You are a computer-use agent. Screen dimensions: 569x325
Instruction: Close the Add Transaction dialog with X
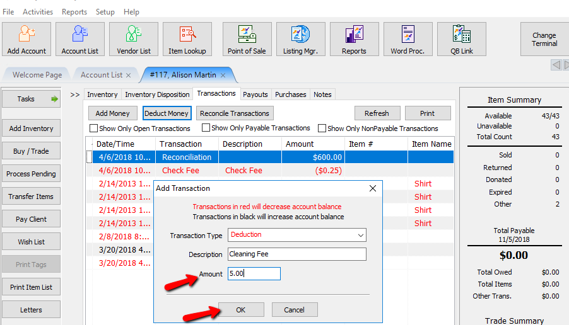click(373, 188)
